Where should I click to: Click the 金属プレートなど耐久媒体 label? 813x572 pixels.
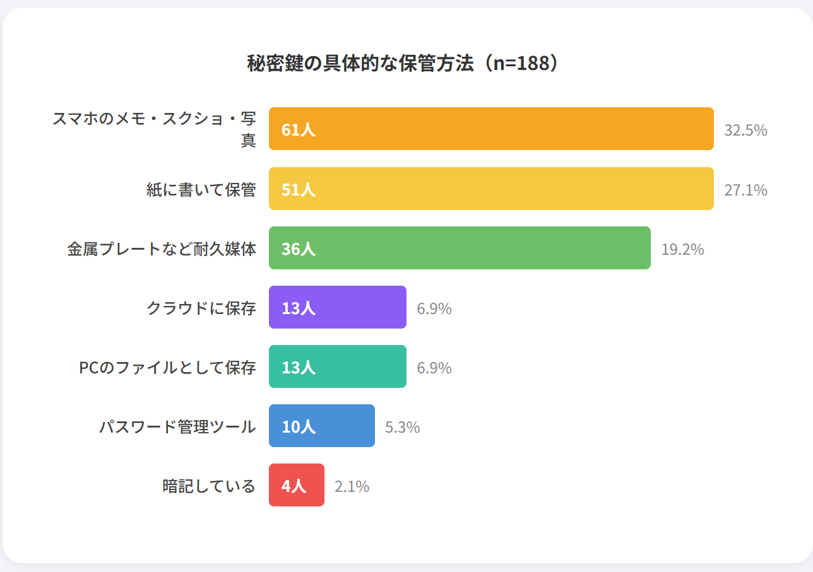click(x=162, y=248)
